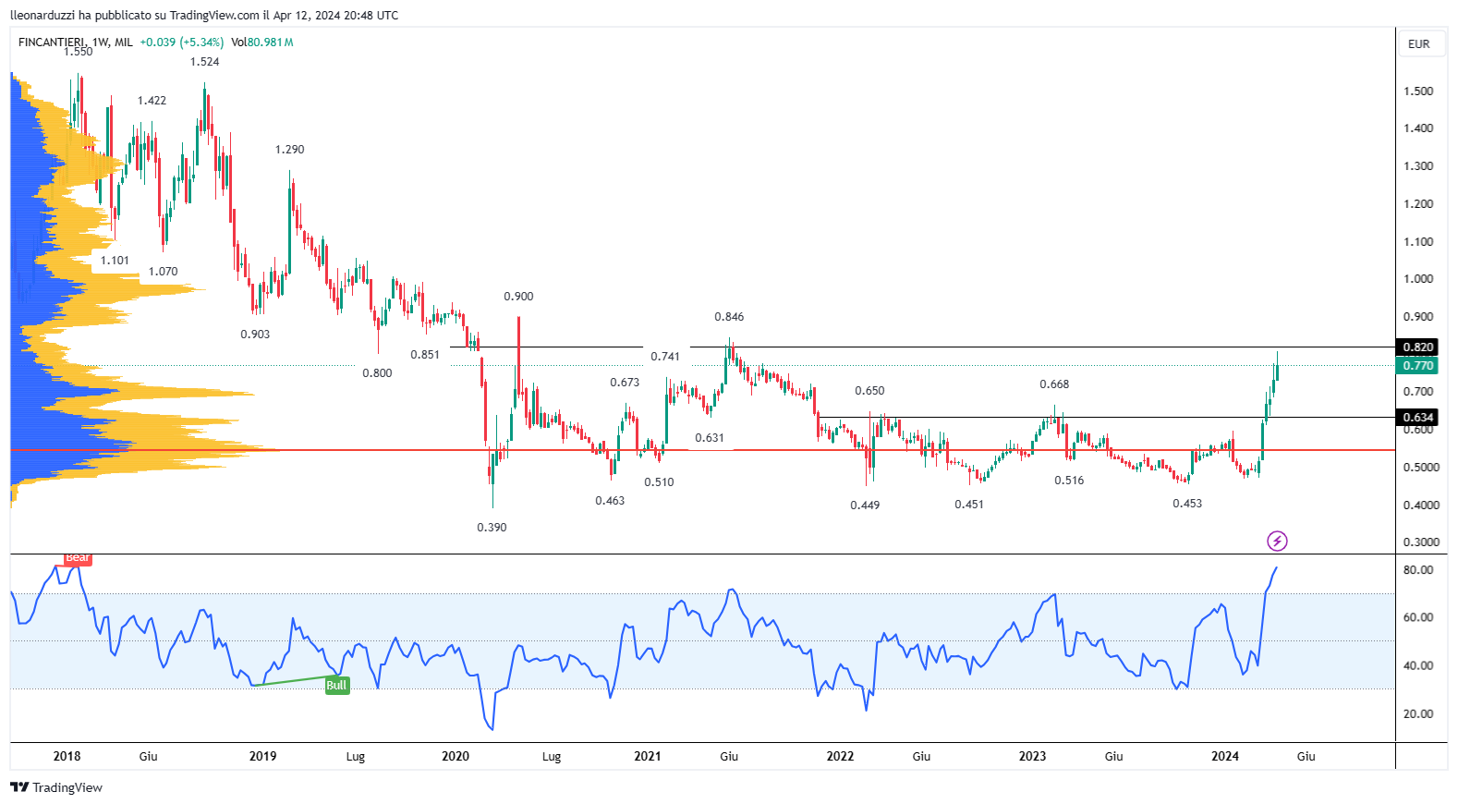Viewport: 1458px width, 804px height.
Task: Click the 0.453 low price annotation
Action: pyautogui.click(x=1187, y=504)
